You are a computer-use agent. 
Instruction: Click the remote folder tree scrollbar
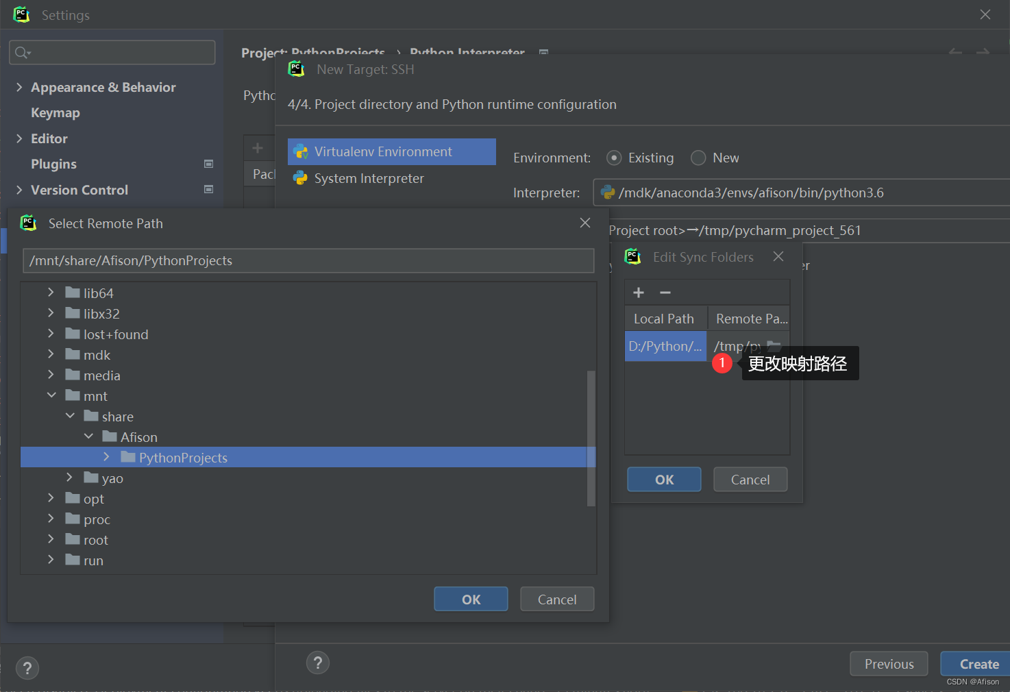point(591,438)
